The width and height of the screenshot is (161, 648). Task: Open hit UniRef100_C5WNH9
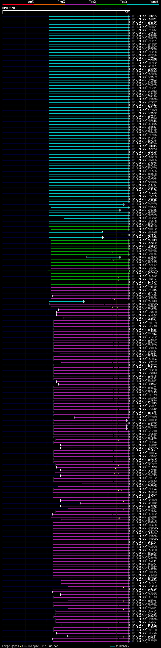click(x=144, y=69)
